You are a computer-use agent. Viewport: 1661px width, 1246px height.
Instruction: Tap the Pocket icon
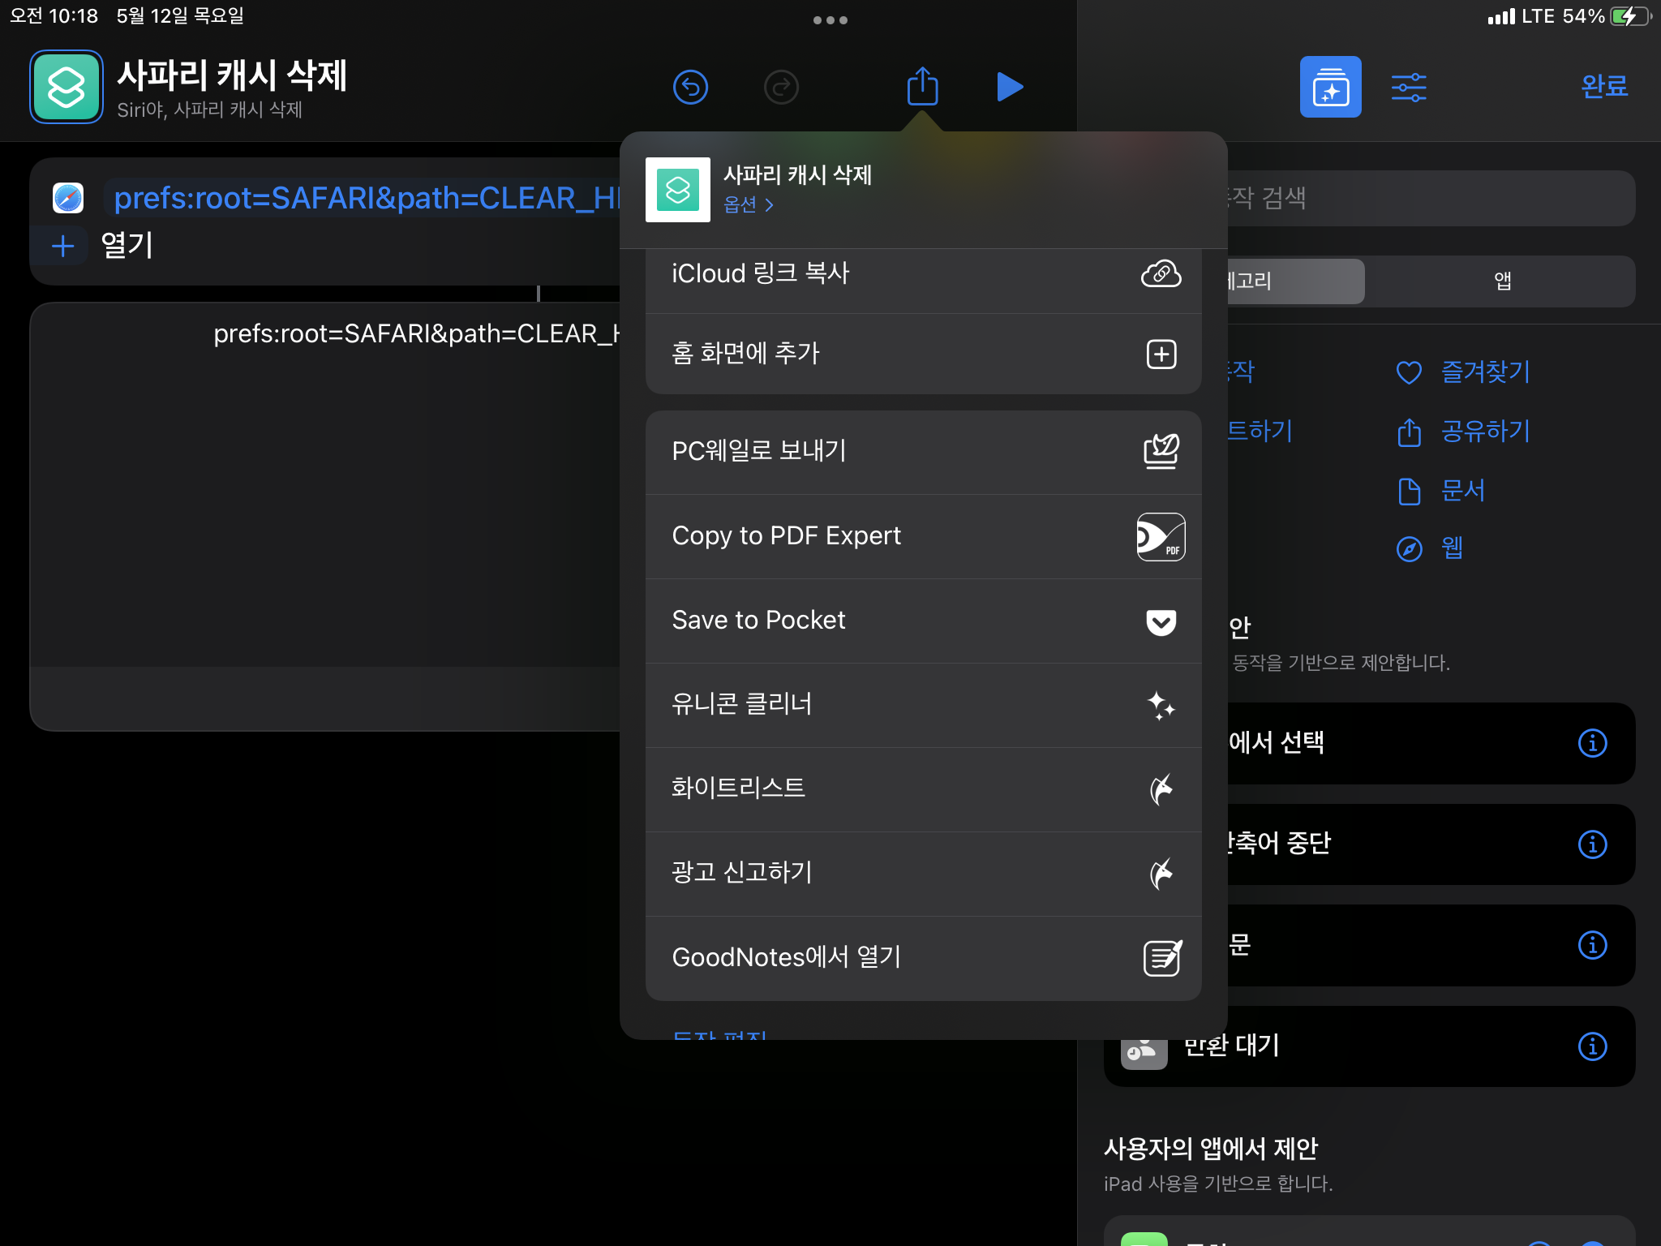click(x=1161, y=622)
